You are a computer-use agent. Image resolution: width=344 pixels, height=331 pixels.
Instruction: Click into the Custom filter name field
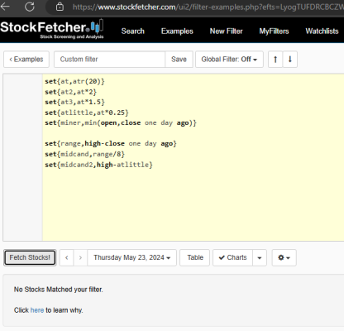point(110,60)
